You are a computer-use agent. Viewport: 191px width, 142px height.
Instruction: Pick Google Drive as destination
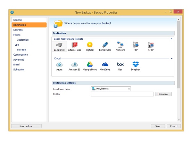90,66
